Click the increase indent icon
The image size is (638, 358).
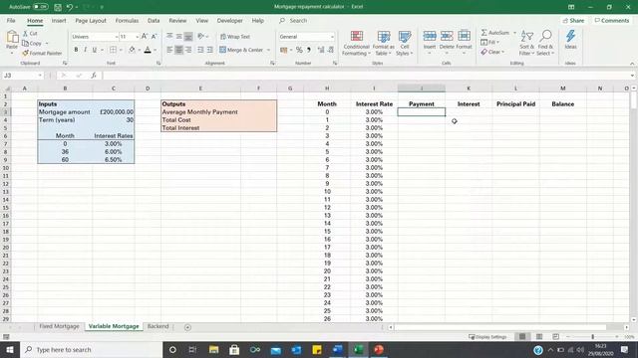point(210,50)
